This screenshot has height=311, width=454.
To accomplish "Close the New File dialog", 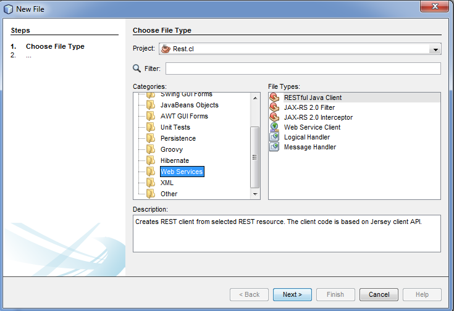I will click(434, 6).
